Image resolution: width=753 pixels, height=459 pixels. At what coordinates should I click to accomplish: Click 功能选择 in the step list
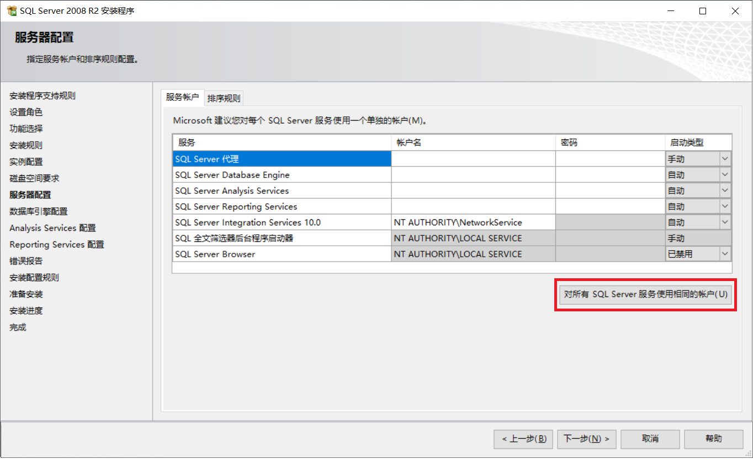tap(26, 129)
